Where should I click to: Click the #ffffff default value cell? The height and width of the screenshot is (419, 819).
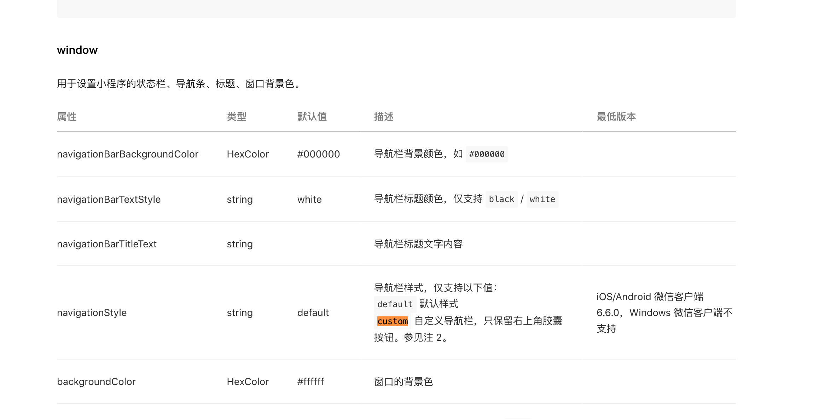[x=310, y=382]
